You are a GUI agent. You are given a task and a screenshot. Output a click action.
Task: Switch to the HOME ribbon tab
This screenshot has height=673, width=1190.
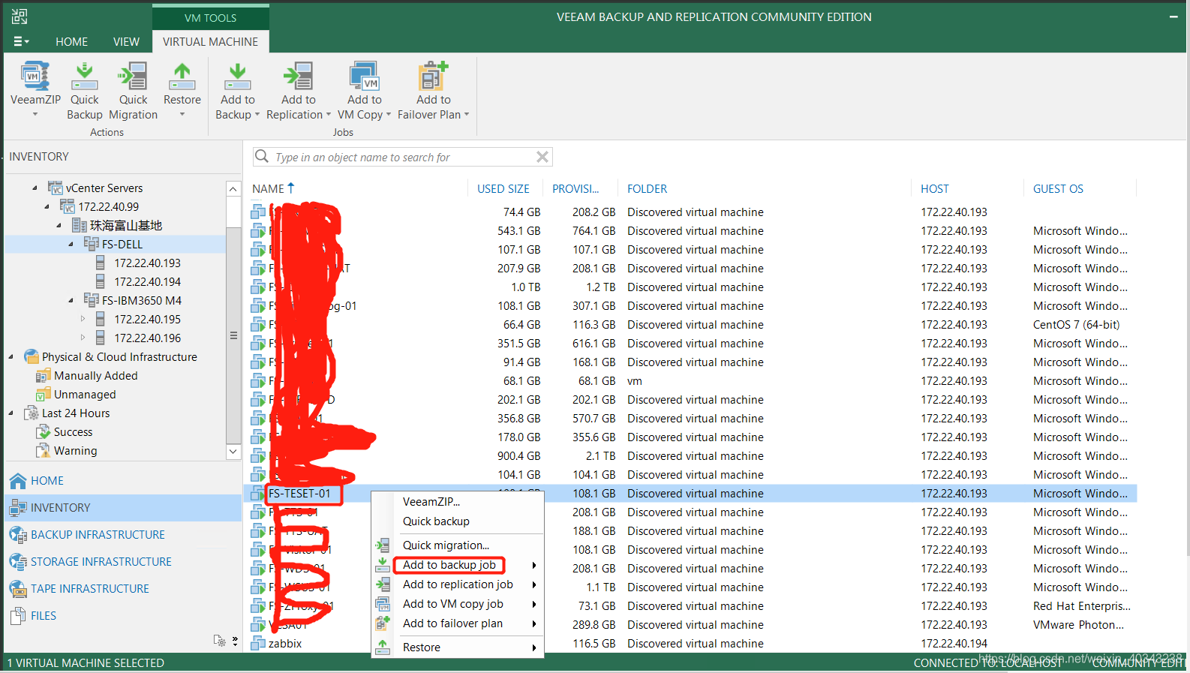pyautogui.click(x=71, y=42)
